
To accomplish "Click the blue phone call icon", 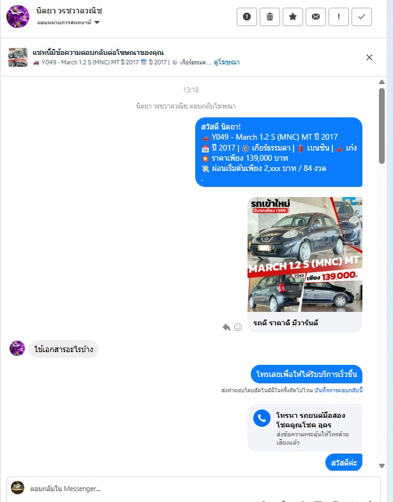I will pyautogui.click(x=262, y=418).
